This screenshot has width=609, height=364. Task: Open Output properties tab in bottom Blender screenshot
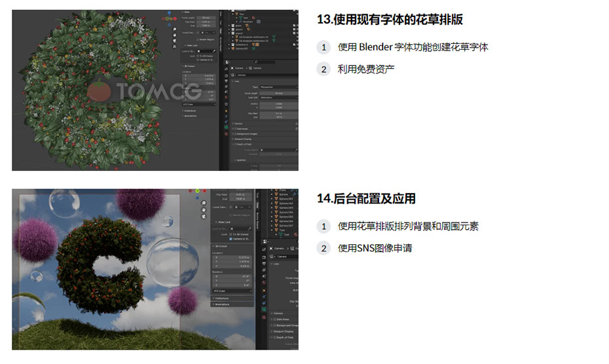tap(264, 263)
